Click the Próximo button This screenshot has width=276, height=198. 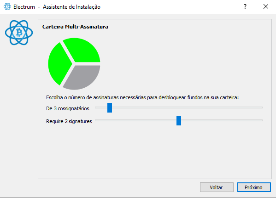(x=254, y=187)
